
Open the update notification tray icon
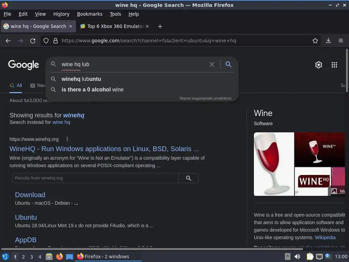[328, 256]
